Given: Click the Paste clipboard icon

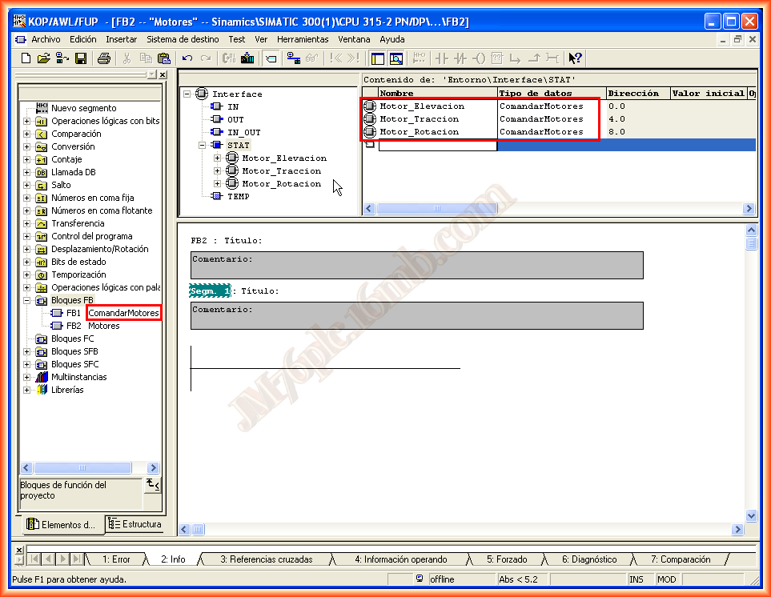Looking at the screenshot, I should pos(164,58).
